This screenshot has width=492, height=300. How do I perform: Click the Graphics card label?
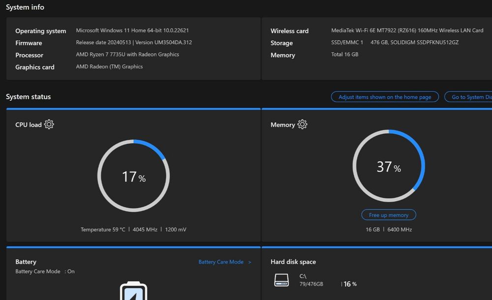(x=35, y=67)
